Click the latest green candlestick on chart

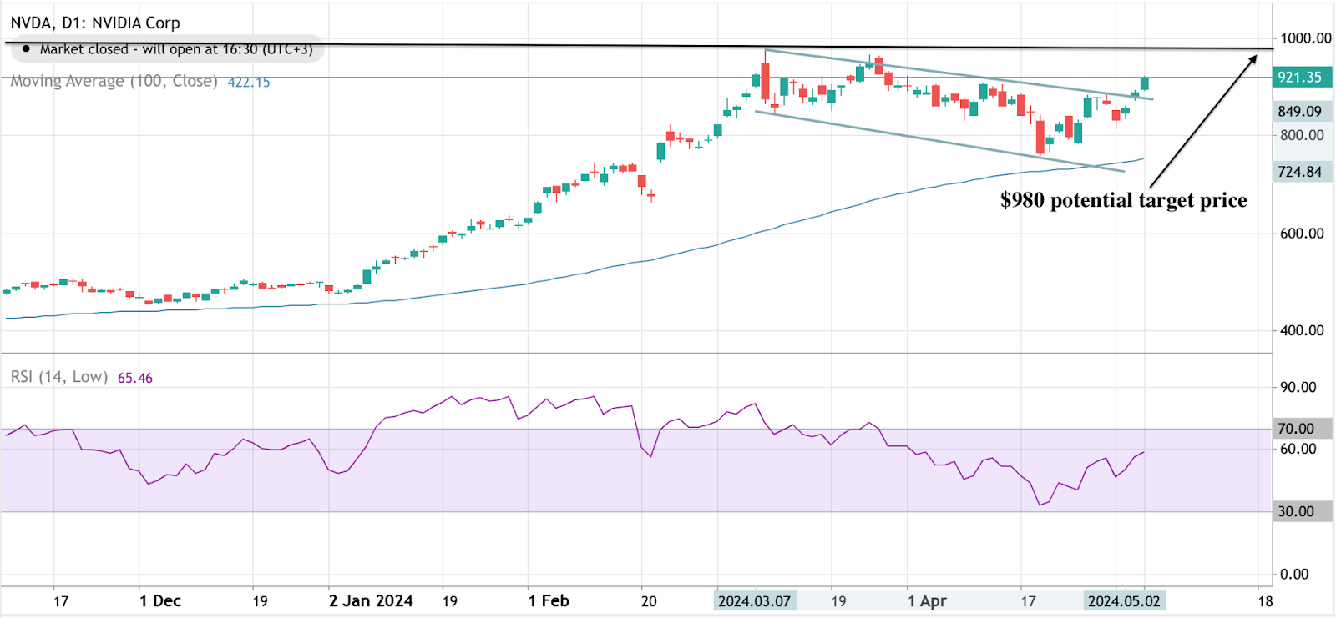(1144, 83)
